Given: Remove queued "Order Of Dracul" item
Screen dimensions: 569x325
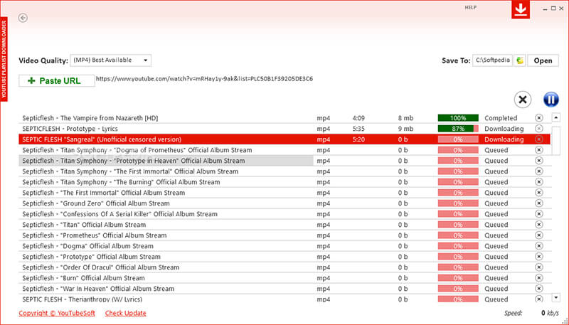Looking at the screenshot, I should click(x=539, y=267).
